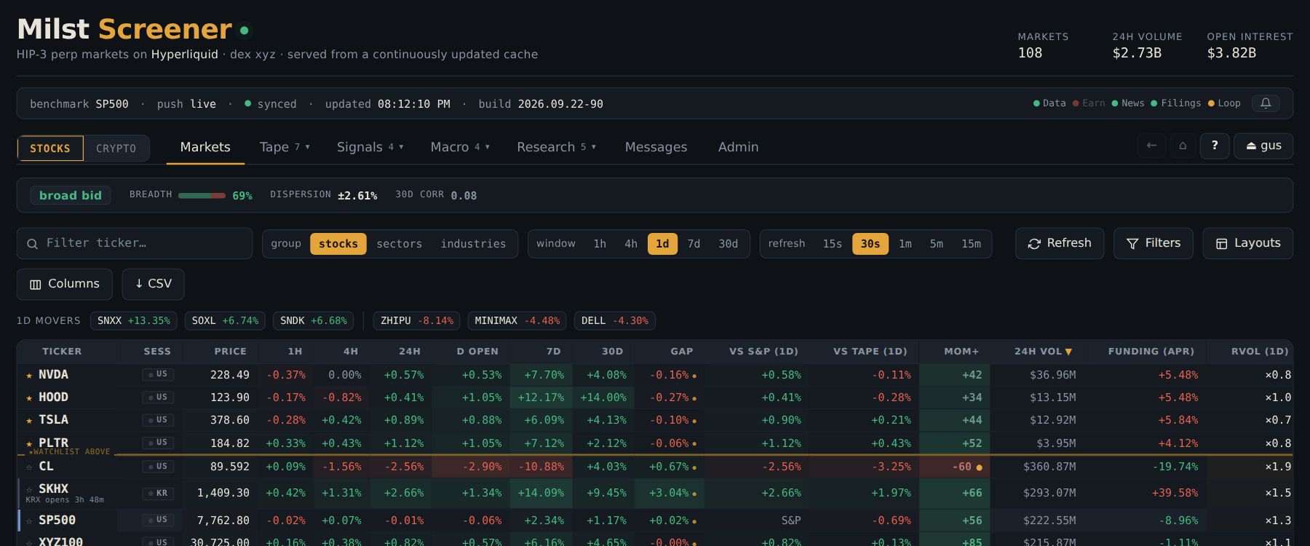Viewport: 1310px width, 546px height.
Task: Click the green live dot beside the title
Action: click(245, 31)
